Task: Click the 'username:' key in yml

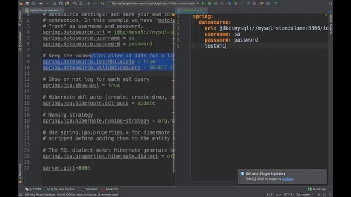Action: coord(218,34)
